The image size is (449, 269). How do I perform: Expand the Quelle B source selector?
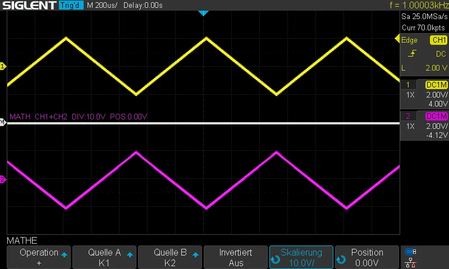click(170, 257)
